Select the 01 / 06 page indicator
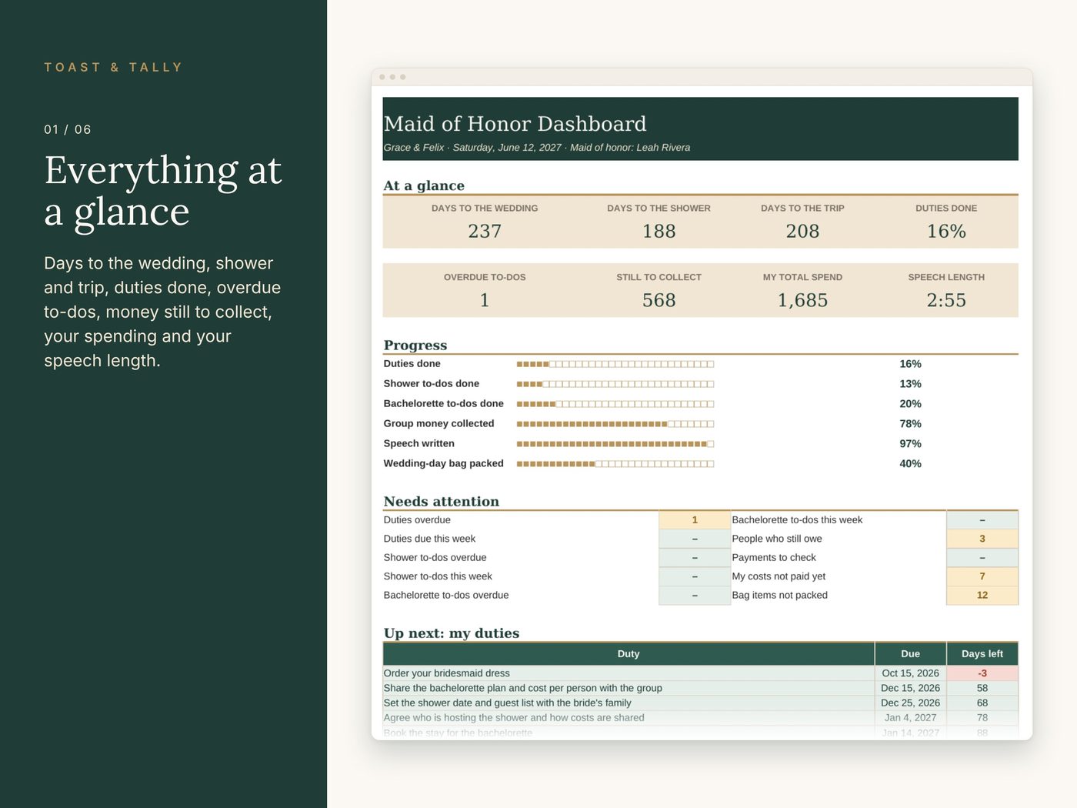Viewport: 1077px width, 808px height. (x=68, y=129)
